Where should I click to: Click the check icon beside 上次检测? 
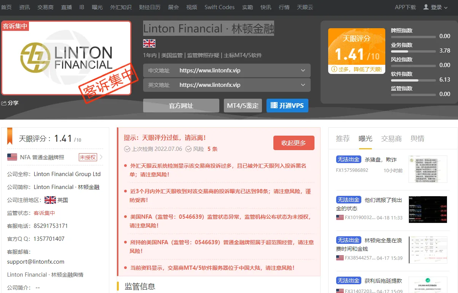127,149
